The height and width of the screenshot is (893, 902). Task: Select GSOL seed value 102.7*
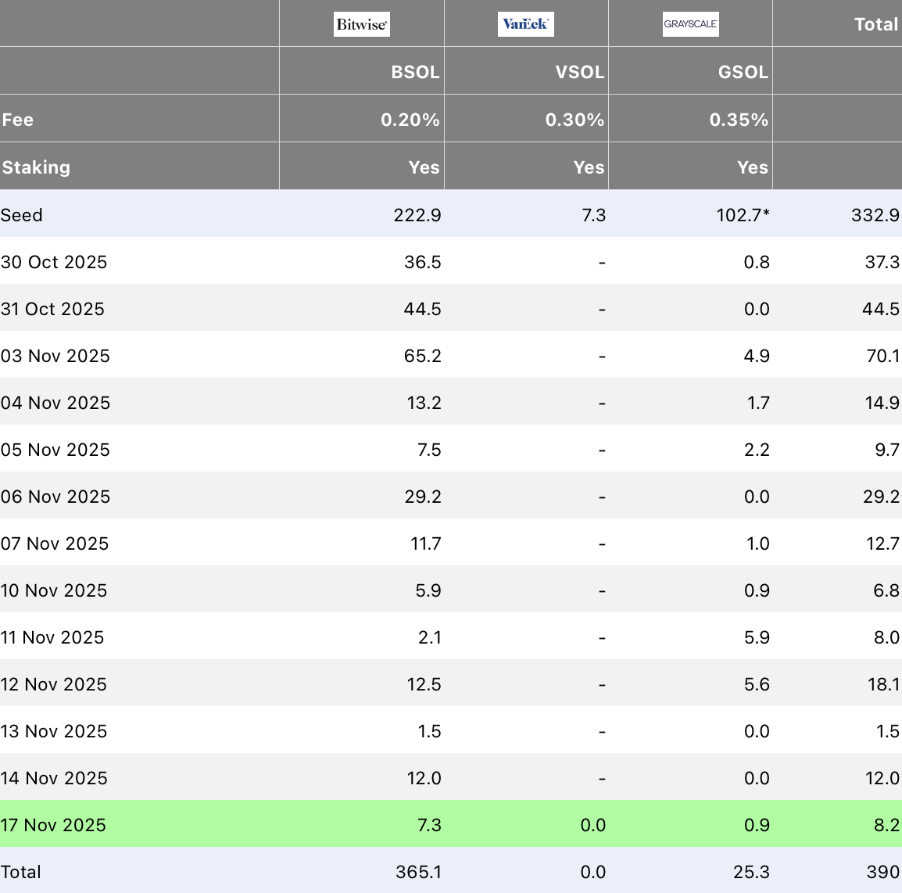pyautogui.click(x=743, y=215)
